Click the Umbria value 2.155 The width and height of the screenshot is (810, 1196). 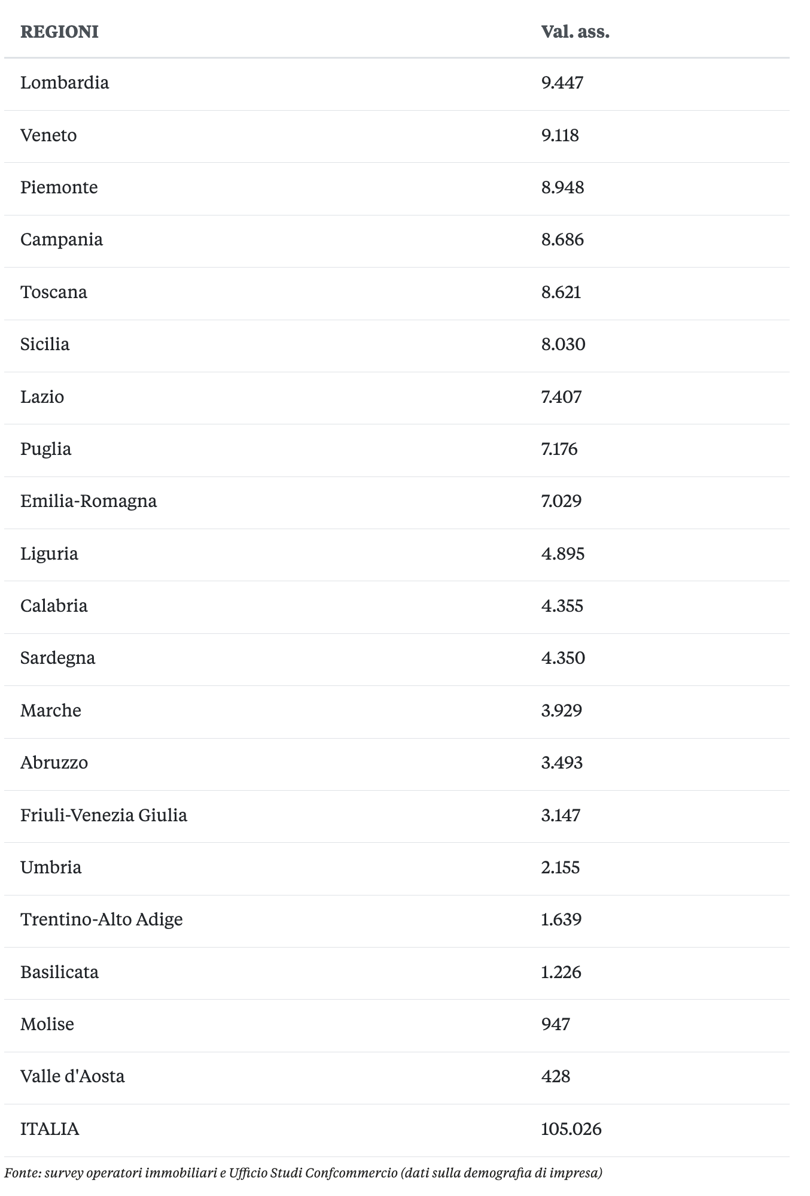point(561,867)
